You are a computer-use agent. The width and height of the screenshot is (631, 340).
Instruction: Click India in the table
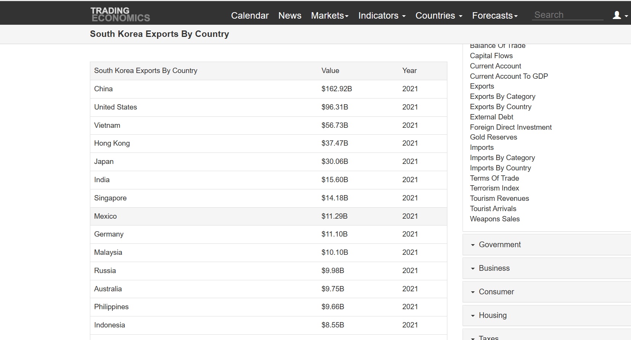(x=102, y=180)
